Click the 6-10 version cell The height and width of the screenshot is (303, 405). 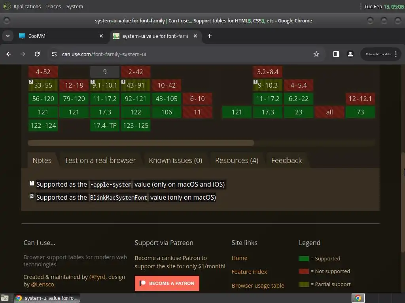pos(197,99)
